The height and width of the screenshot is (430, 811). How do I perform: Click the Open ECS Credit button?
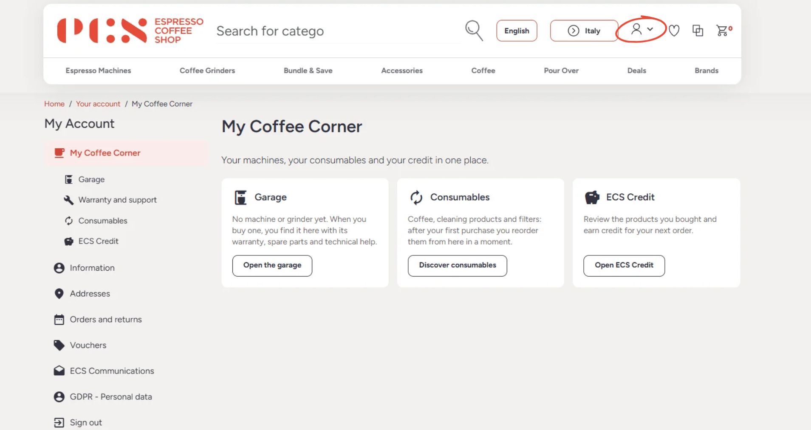tap(624, 266)
